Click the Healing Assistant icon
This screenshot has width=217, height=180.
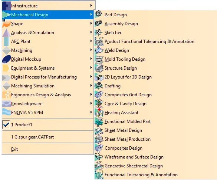pos(99,113)
